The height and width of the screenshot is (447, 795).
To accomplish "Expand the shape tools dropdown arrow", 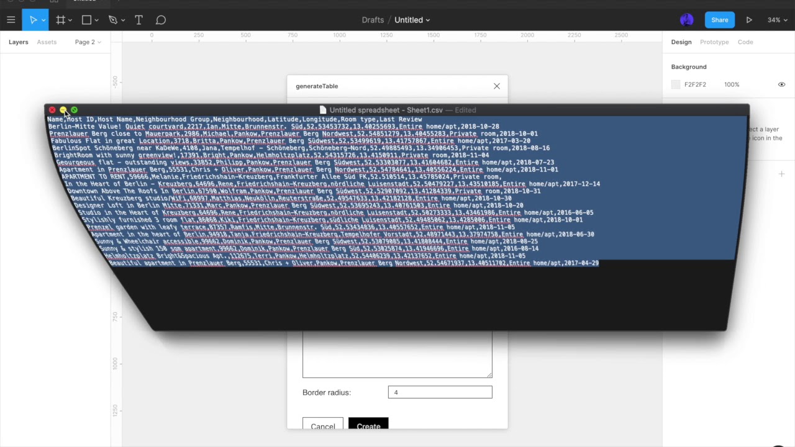I will tap(96, 20).
